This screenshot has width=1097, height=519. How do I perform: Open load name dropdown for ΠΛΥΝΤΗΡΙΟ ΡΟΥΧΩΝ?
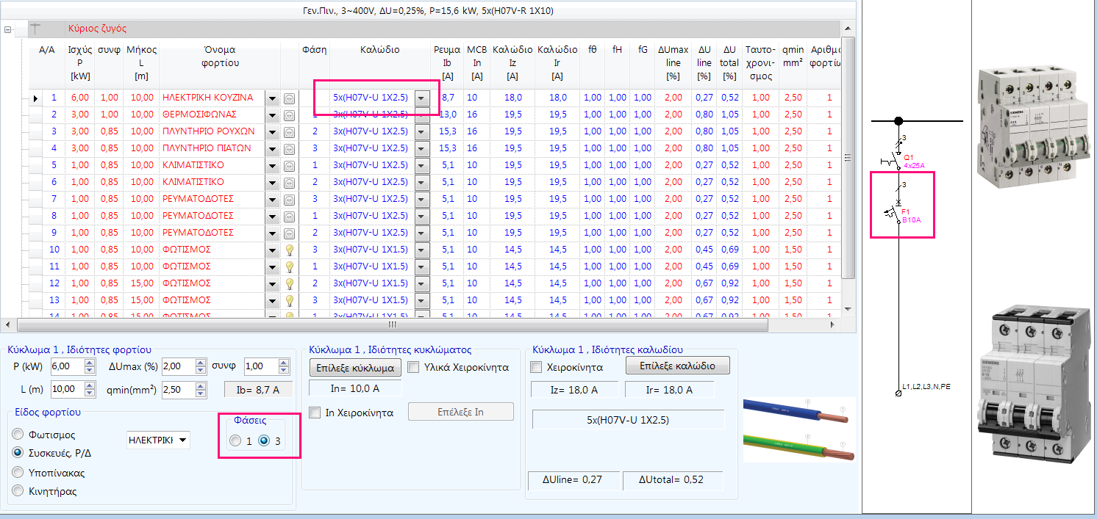click(x=273, y=131)
